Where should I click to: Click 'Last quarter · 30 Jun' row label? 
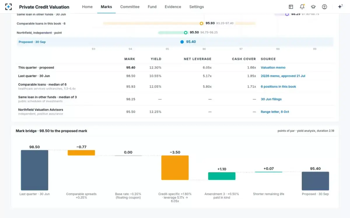click(x=34, y=76)
